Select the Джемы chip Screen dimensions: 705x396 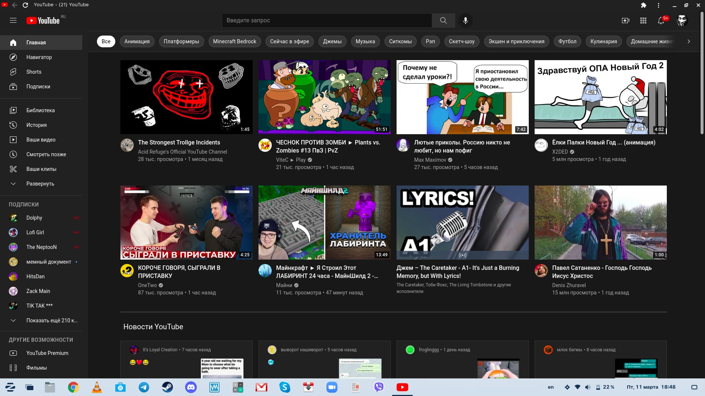click(x=332, y=41)
